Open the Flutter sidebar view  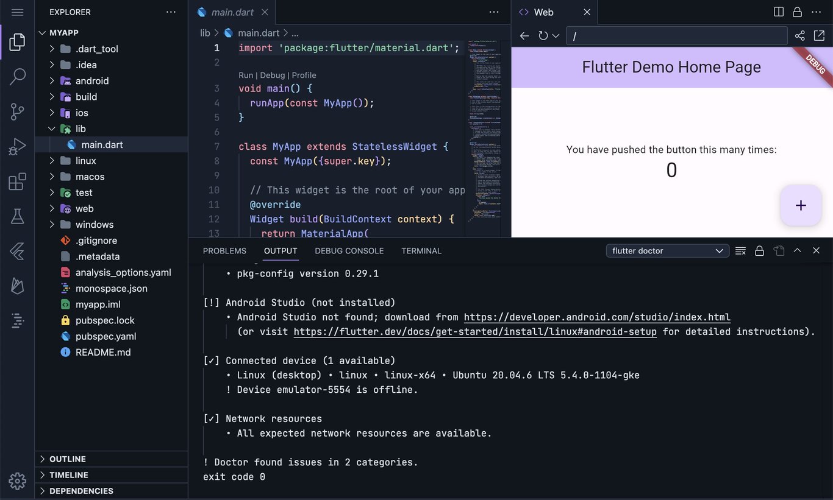(x=17, y=251)
